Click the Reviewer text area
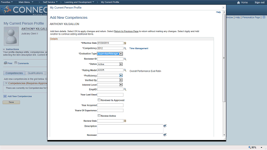 pos(130,135)
